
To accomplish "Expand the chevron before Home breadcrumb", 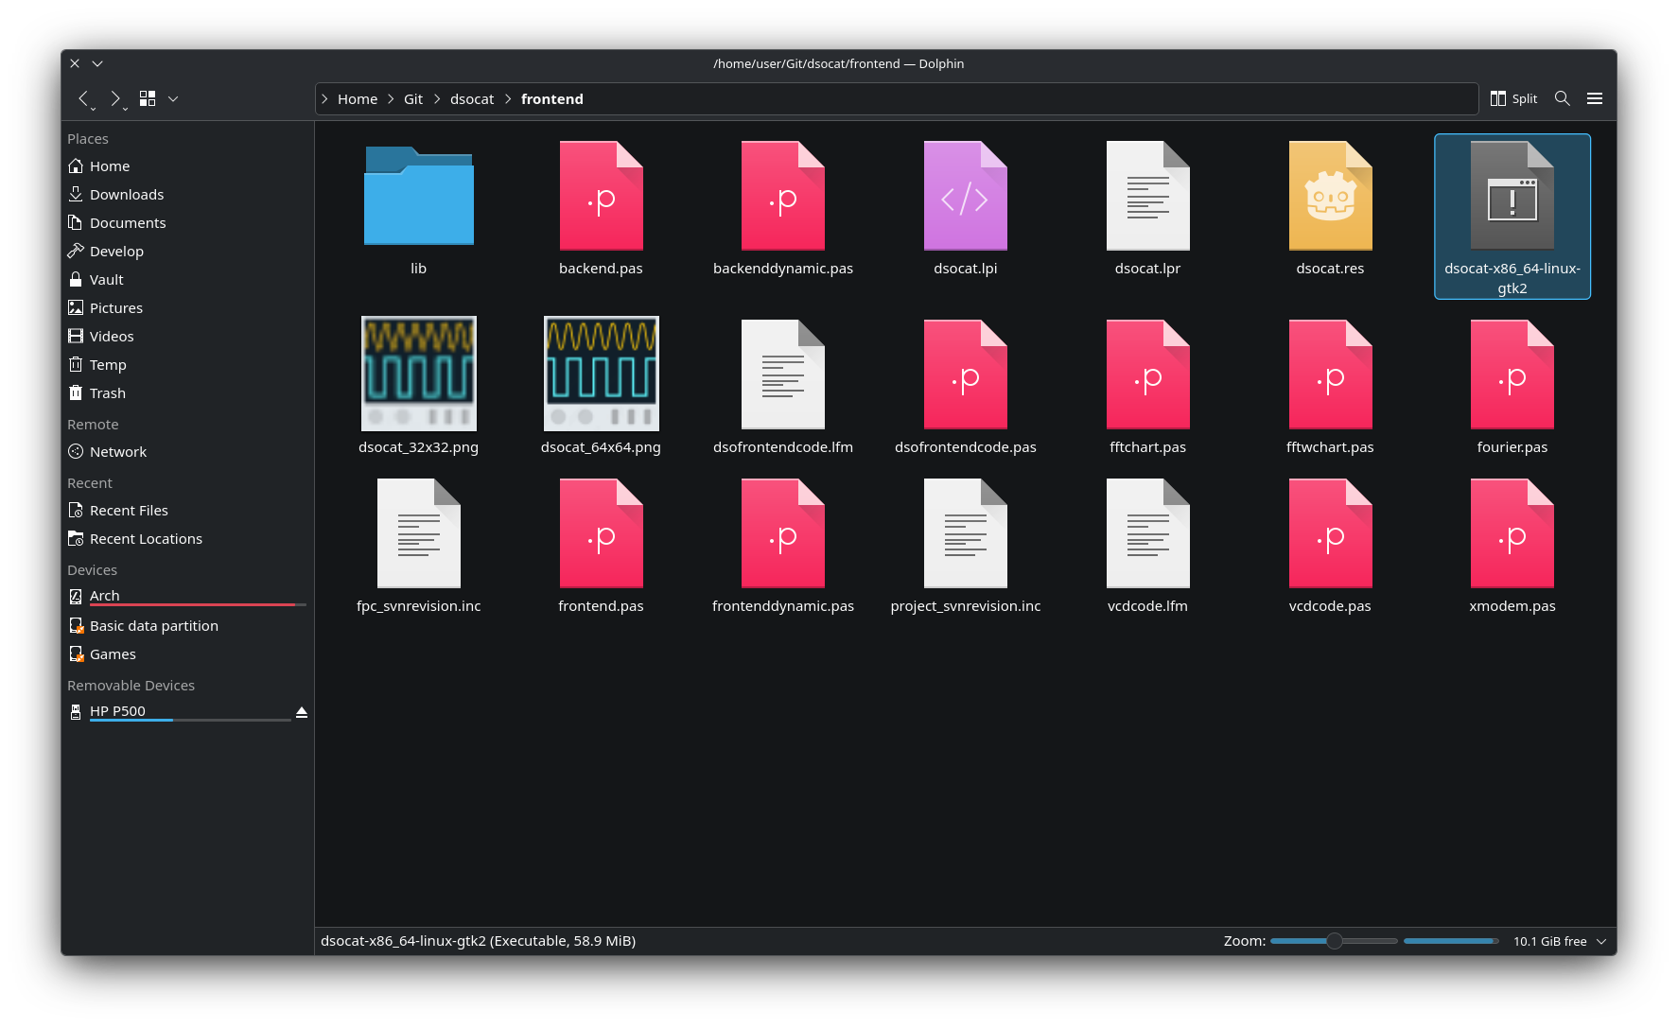I will click(324, 99).
